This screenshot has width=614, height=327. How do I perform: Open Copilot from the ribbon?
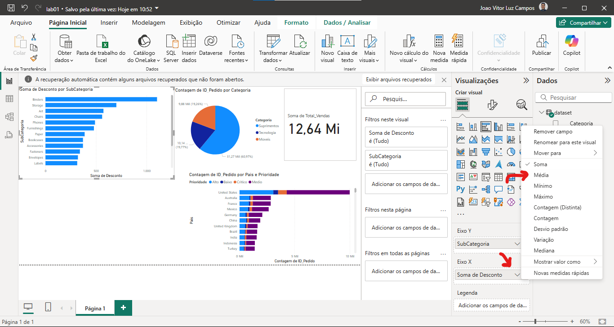coord(572,45)
